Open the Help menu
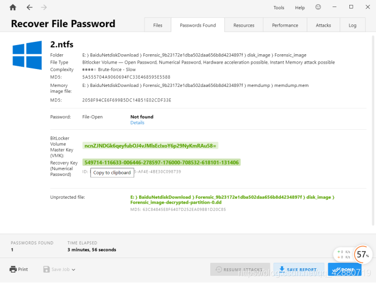This screenshot has height=283, width=376. click(x=300, y=8)
